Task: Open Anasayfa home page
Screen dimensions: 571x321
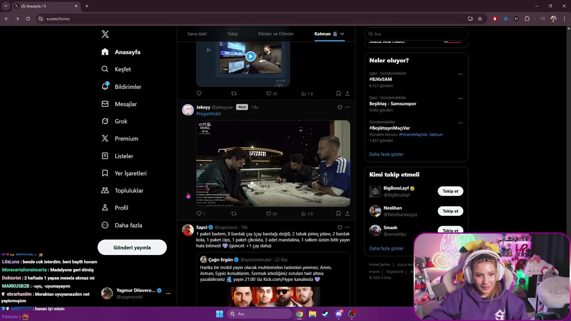Action: point(121,52)
